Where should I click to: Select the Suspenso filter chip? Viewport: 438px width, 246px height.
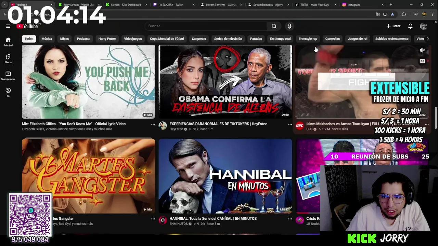coord(199,39)
